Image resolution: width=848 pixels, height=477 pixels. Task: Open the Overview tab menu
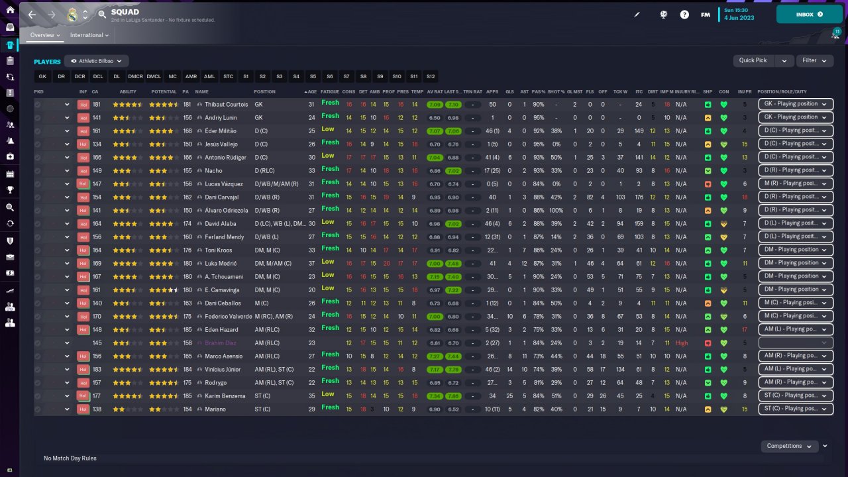tap(45, 35)
